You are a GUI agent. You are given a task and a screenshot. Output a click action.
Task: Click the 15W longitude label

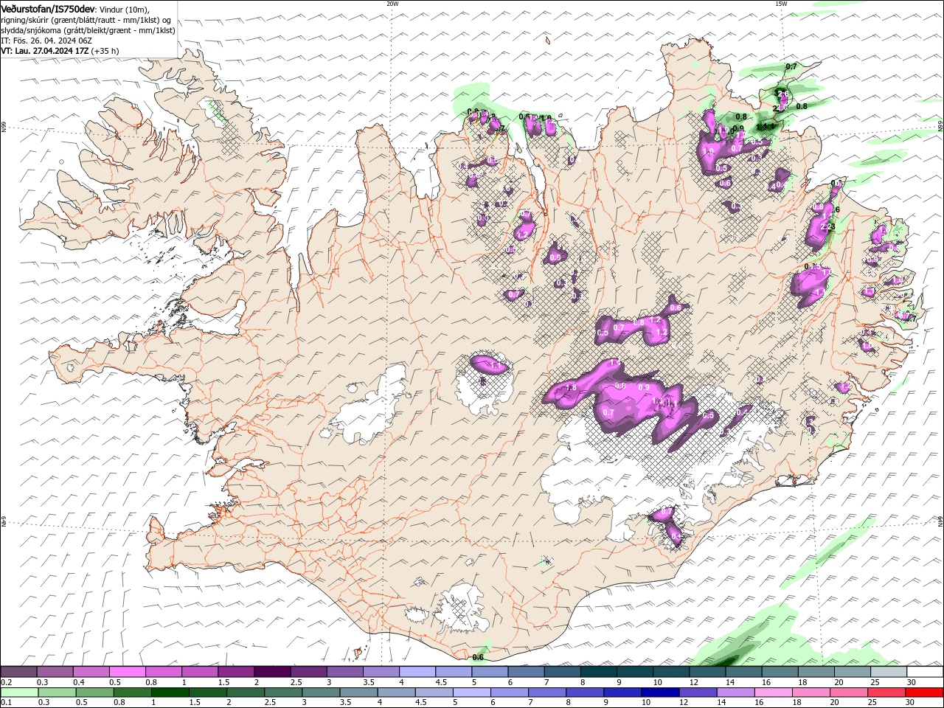[x=780, y=4]
